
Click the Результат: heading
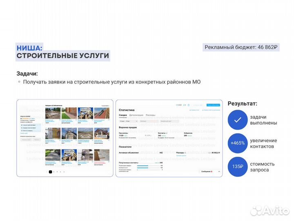tap(242, 104)
